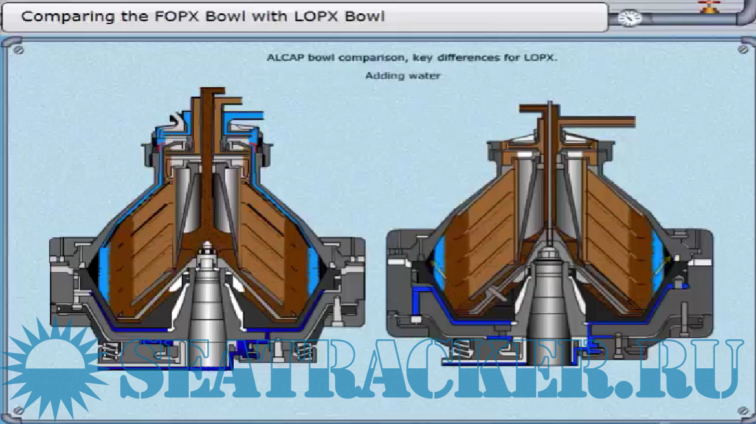Click the top-left panel screw
The image size is (756, 424).
click(x=18, y=49)
